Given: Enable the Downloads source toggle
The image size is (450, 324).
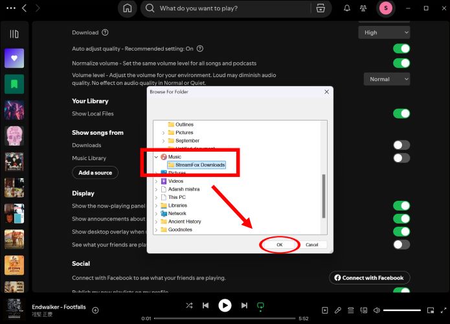Looking at the screenshot, I should 401,145.
